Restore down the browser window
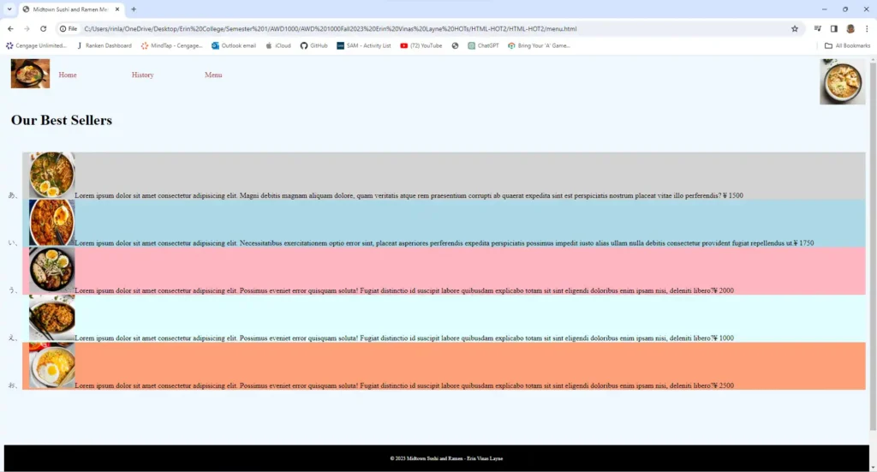The image size is (877, 472). [845, 9]
